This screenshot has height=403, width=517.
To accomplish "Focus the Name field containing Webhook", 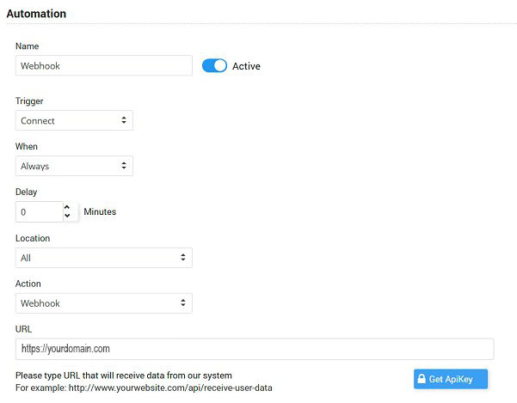I will point(103,66).
